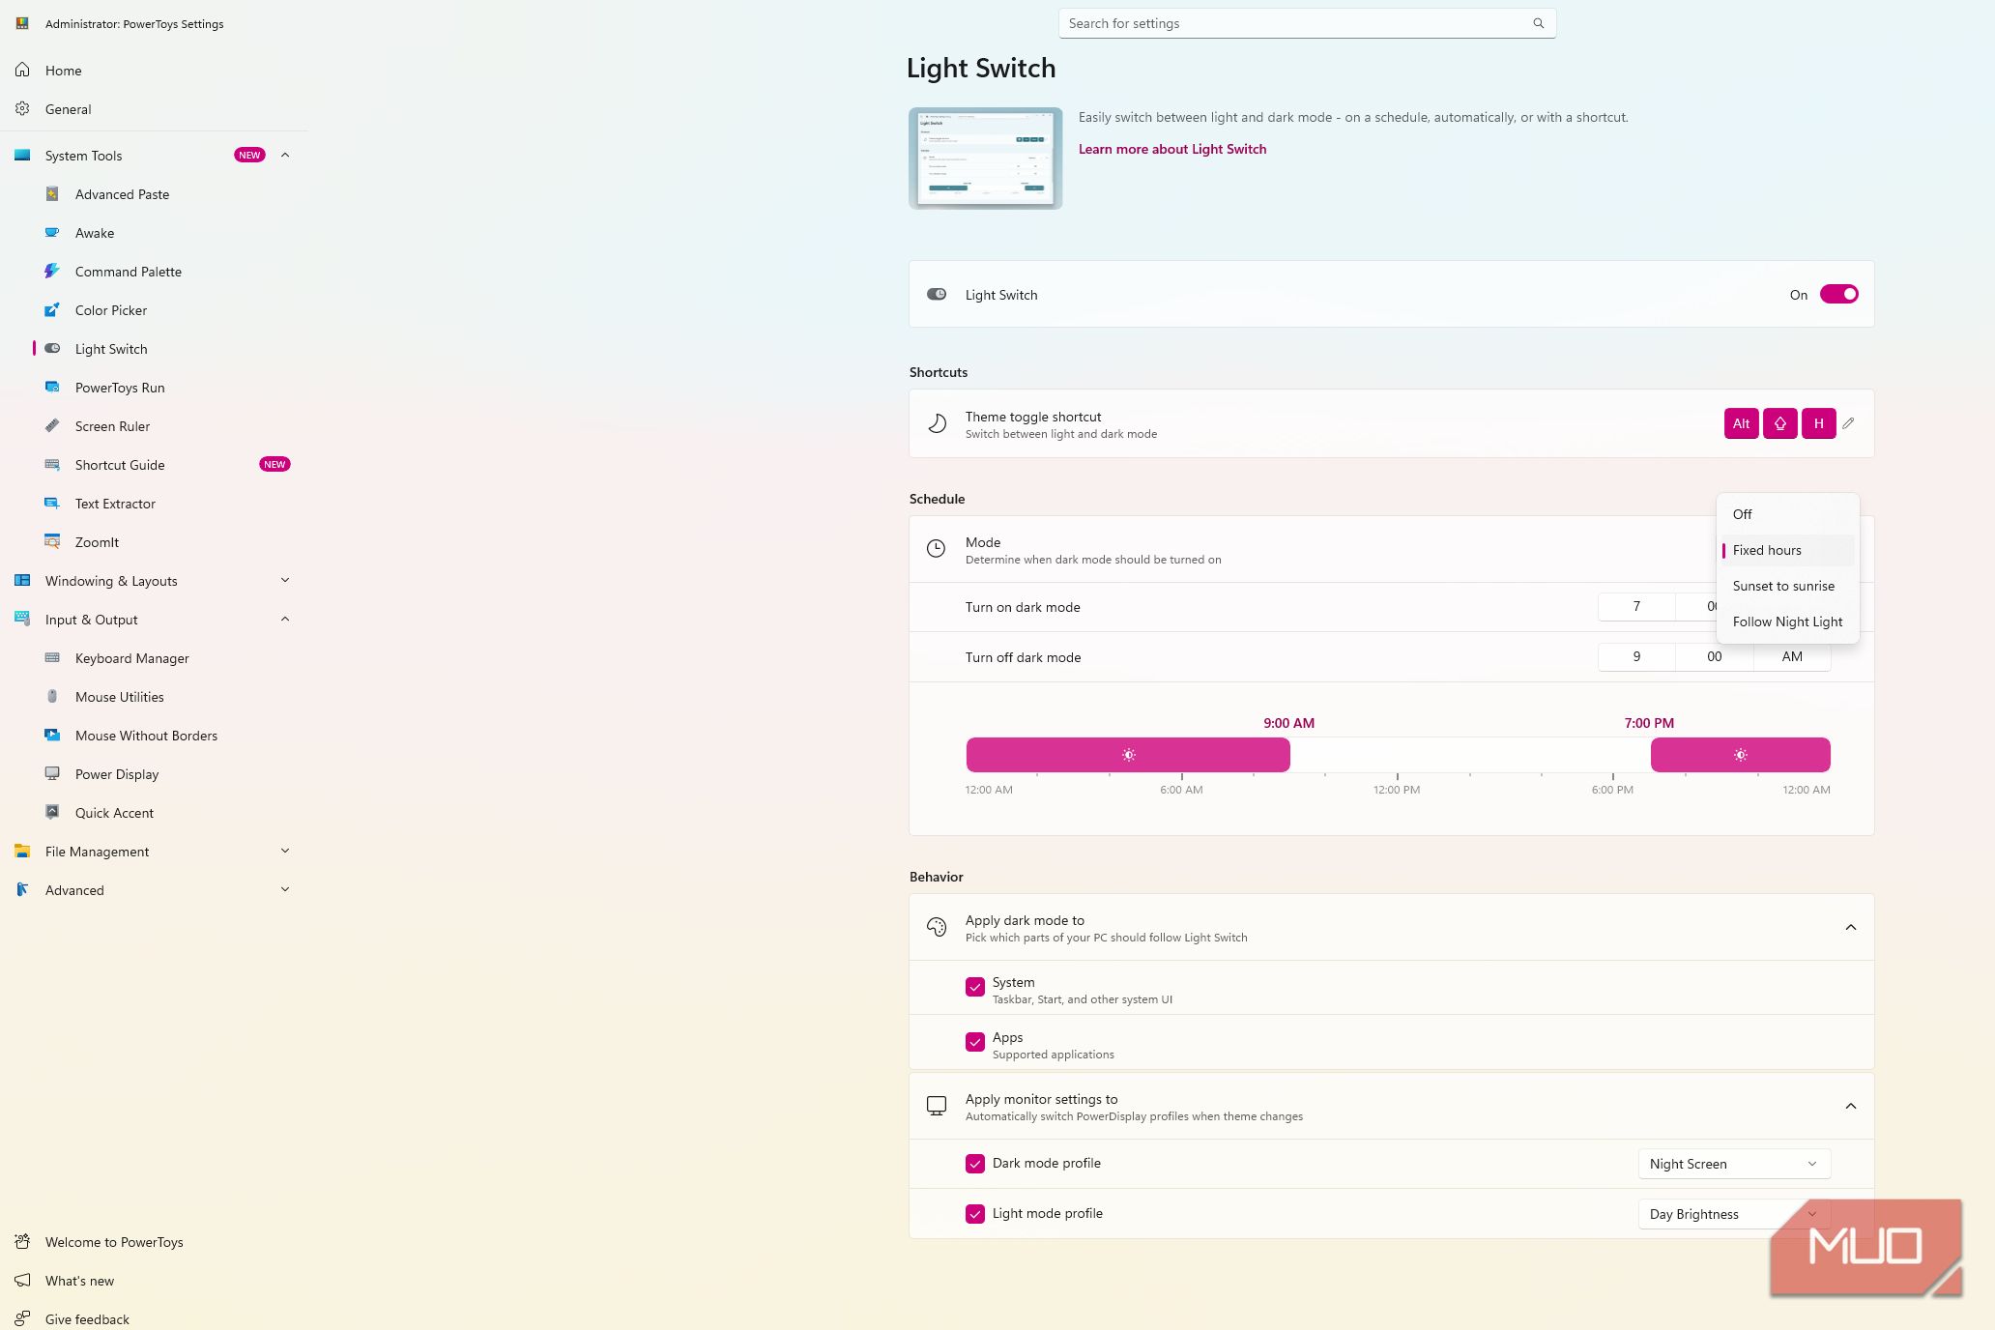Expand the Advanced section chevron

point(285,890)
